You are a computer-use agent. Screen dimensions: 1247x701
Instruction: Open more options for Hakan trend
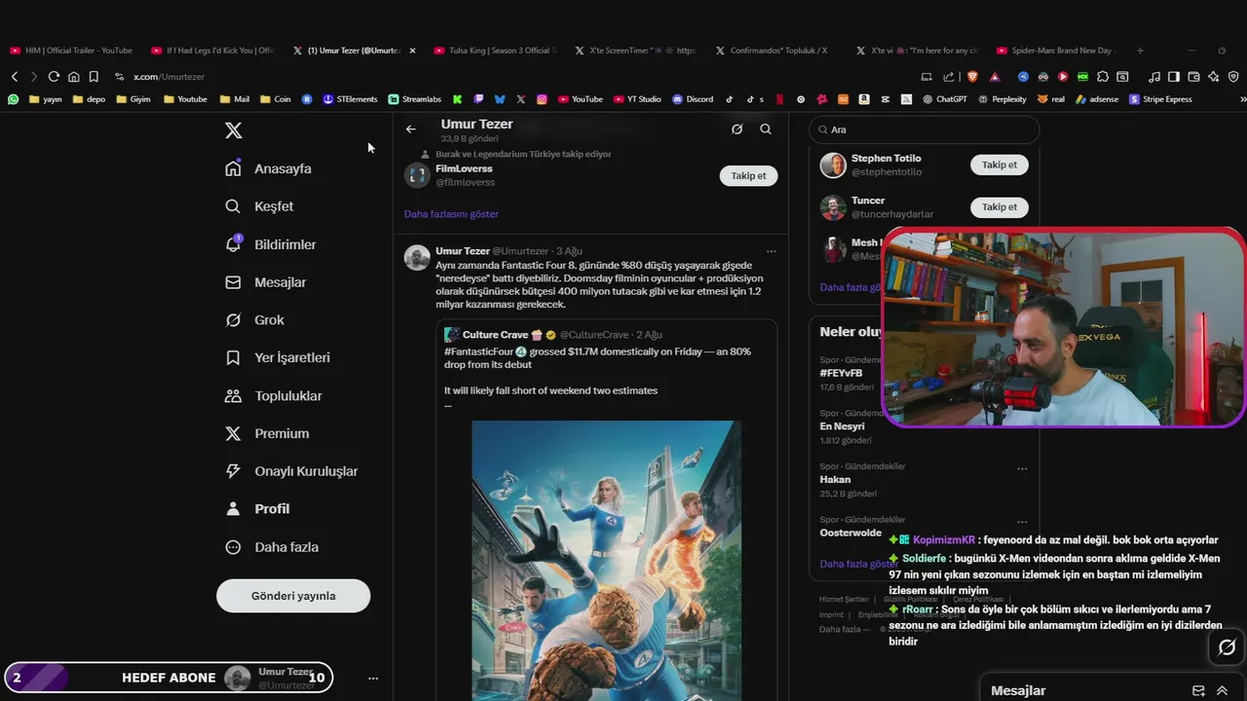pos(1022,468)
